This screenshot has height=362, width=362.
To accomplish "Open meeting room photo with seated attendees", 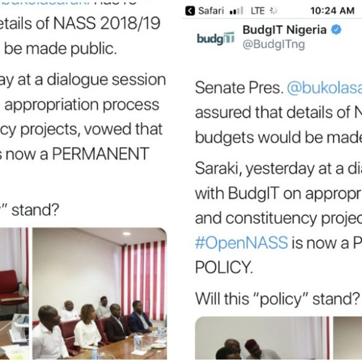I will (x=100, y=293).
